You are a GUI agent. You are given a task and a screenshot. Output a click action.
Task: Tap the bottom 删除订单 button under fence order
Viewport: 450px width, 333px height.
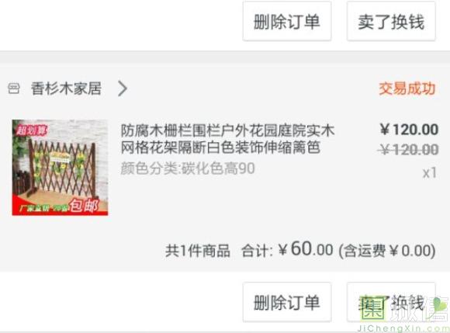coord(287,302)
